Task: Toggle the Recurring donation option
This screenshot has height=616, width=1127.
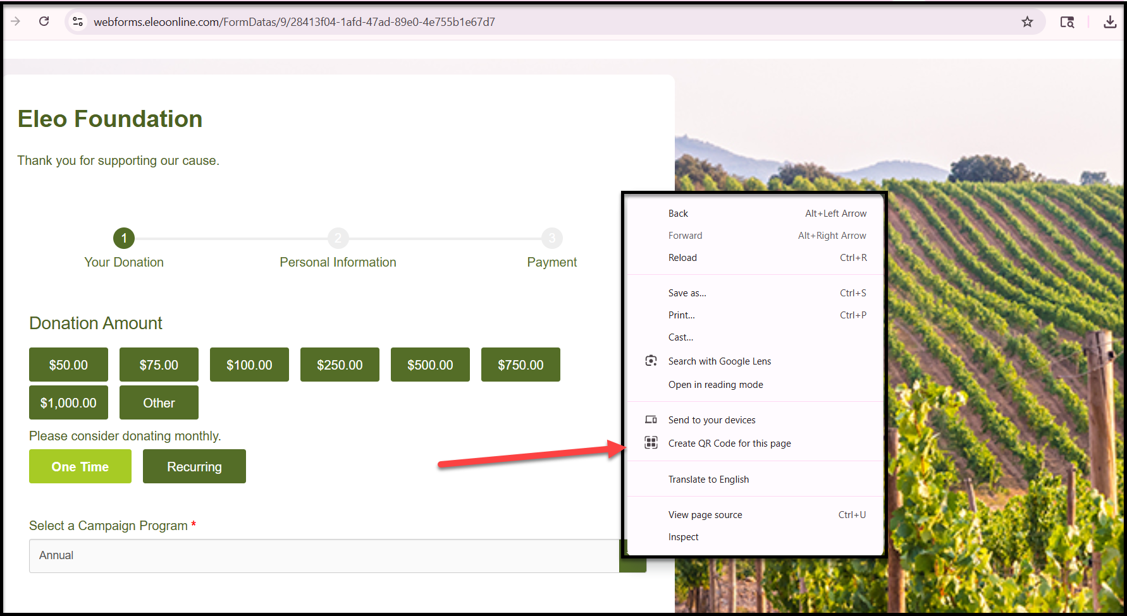Action: (194, 466)
